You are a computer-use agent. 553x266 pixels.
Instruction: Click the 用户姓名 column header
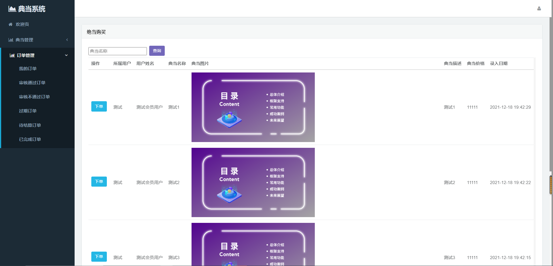click(145, 64)
